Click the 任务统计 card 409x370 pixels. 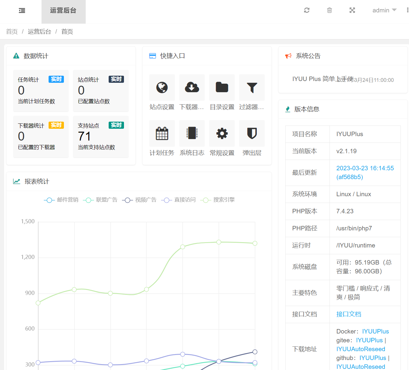point(41,91)
